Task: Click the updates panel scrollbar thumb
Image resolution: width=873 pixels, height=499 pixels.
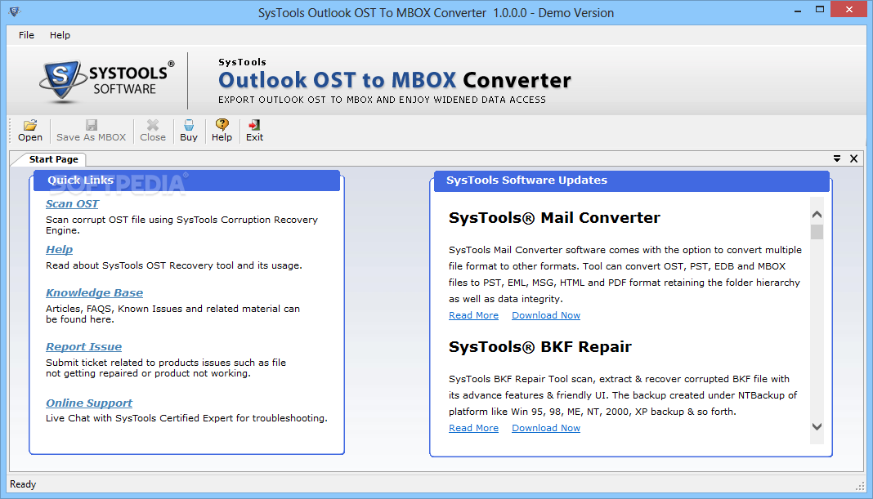Action: 817,231
